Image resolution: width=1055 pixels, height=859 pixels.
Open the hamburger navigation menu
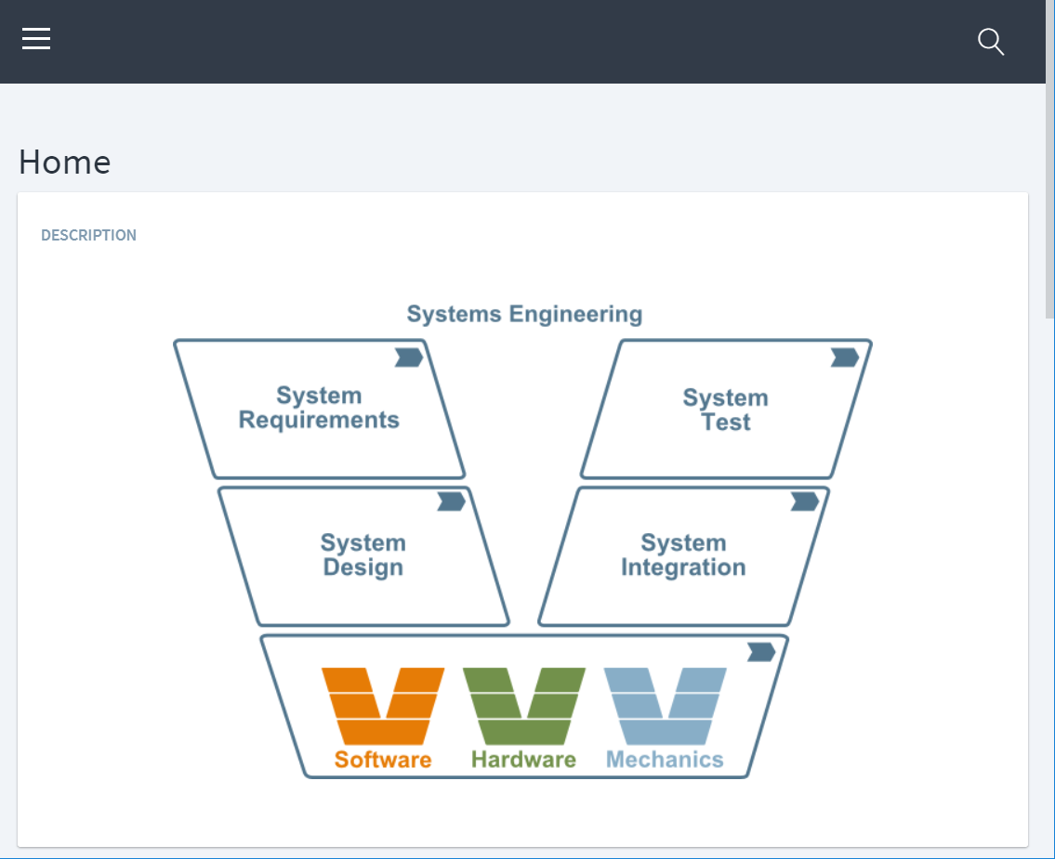click(x=36, y=39)
